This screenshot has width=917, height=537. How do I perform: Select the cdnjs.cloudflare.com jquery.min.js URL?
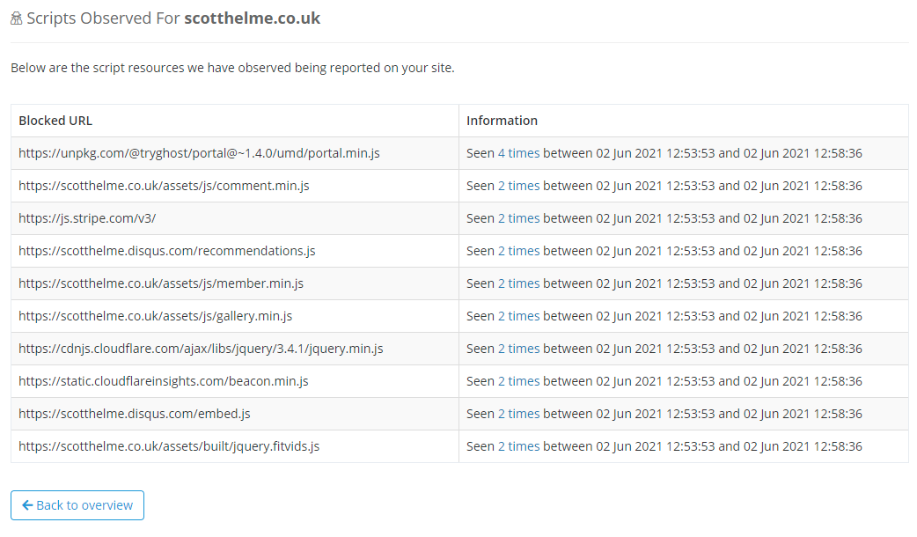(x=201, y=349)
